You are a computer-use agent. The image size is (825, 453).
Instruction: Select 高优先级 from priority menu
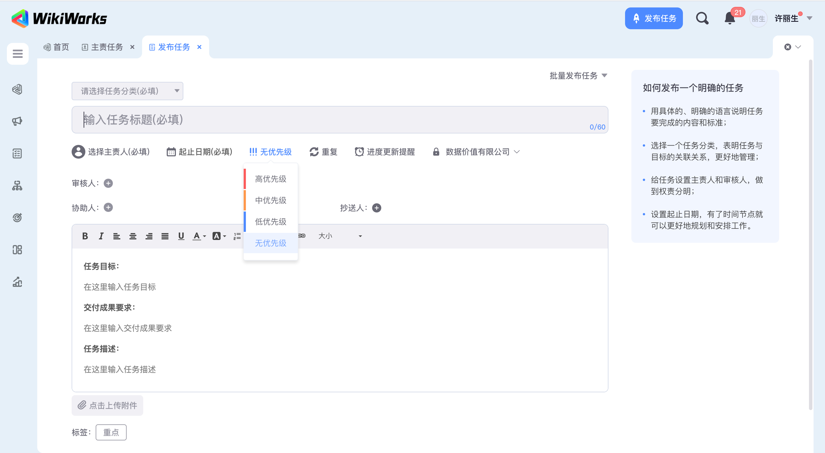tap(270, 179)
